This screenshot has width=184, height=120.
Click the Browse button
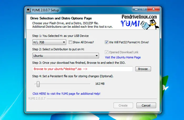tap(143, 69)
